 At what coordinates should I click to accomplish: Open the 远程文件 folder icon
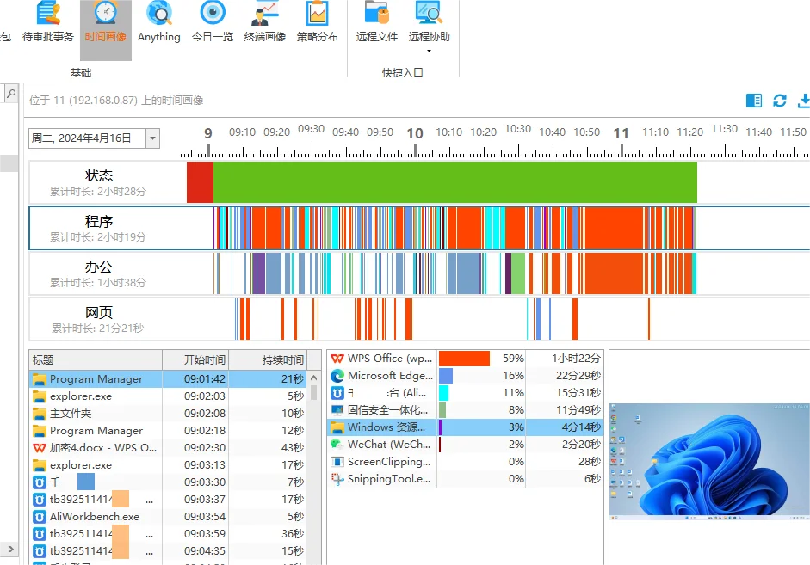pos(376,23)
